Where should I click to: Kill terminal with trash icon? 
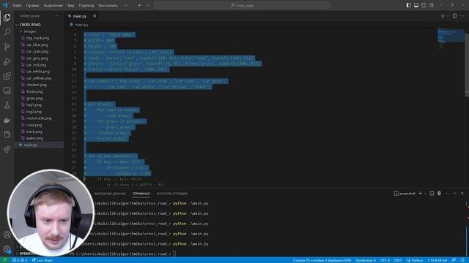[440, 194]
